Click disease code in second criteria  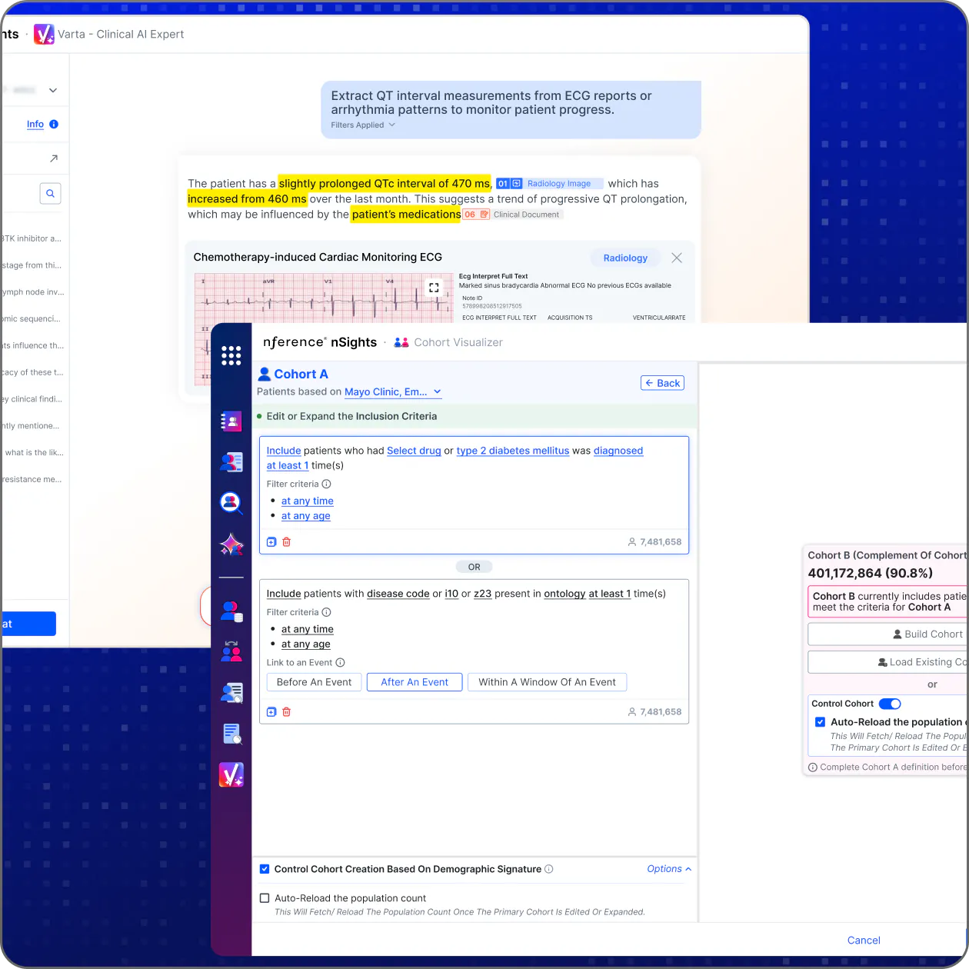click(x=398, y=594)
